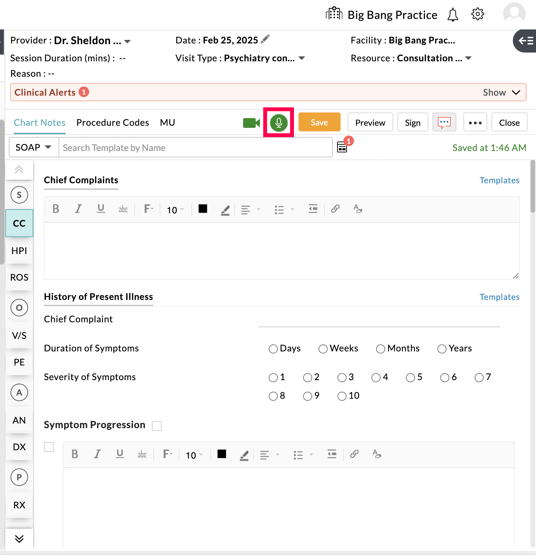
Task: Open the Visit Type dropdown
Action: pos(301,58)
